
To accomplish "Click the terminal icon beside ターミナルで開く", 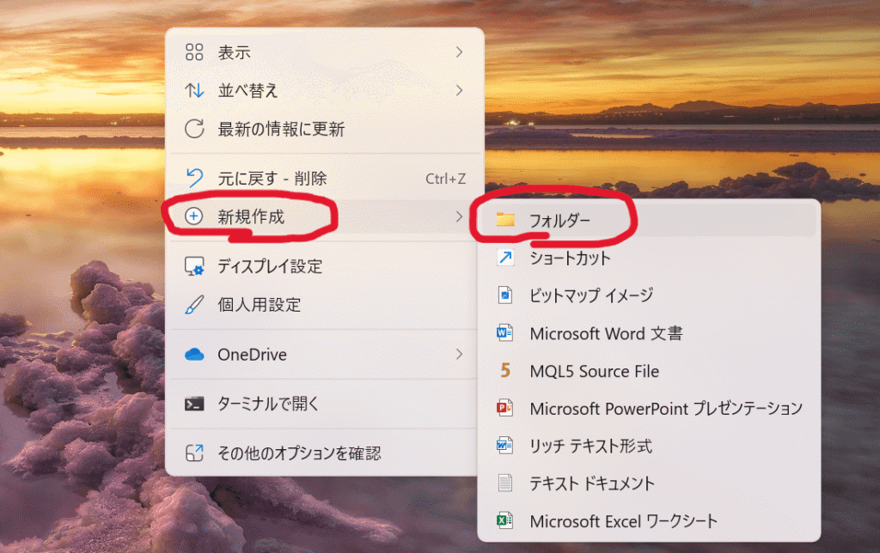I will click(x=195, y=404).
